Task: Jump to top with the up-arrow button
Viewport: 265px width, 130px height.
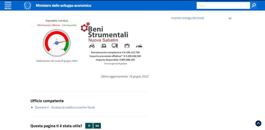Action: tap(258, 124)
